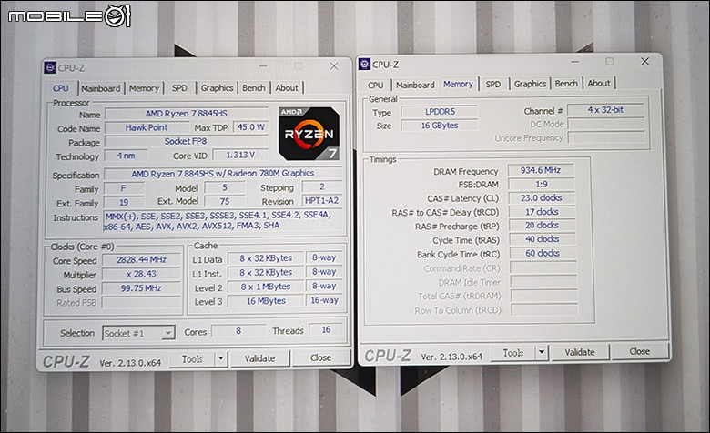
Task: Click FSB:DRAM ratio value 1:9
Action: pyautogui.click(x=541, y=184)
